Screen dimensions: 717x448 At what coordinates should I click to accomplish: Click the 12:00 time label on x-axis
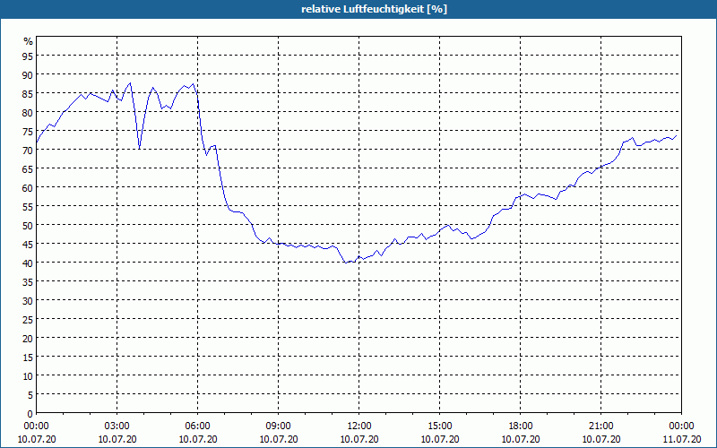click(359, 426)
